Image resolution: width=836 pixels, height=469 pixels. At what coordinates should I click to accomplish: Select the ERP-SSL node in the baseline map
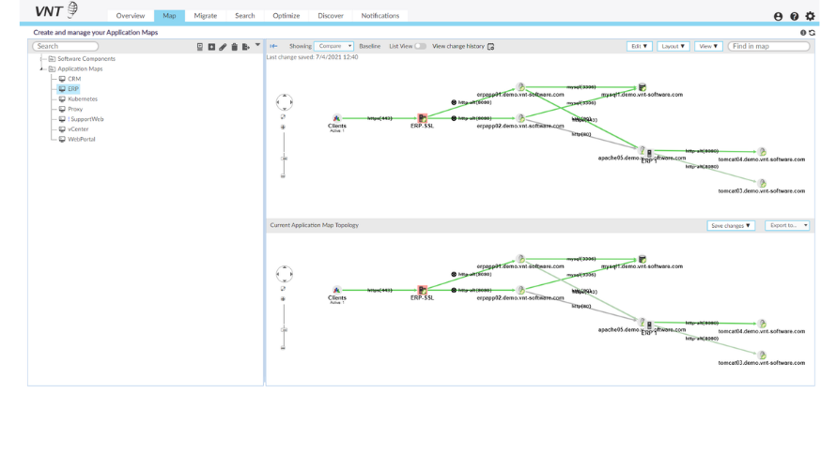pos(423,118)
